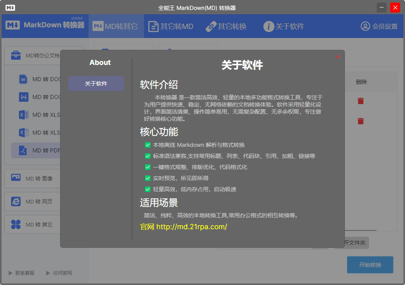405x285 pixels.
Task: Open the MD 转 网页 category
Action: pos(32,201)
